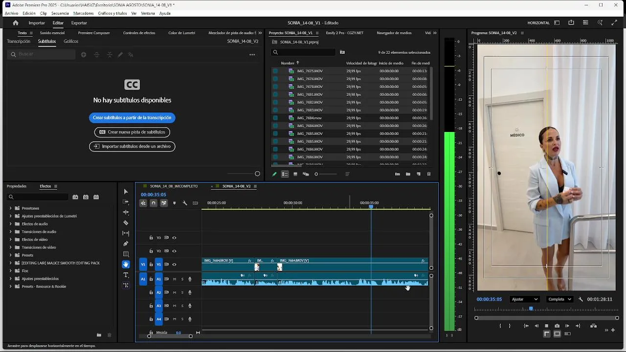
Task: Click Crear nueva pista de subtítulos
Action: click(132, 132)
